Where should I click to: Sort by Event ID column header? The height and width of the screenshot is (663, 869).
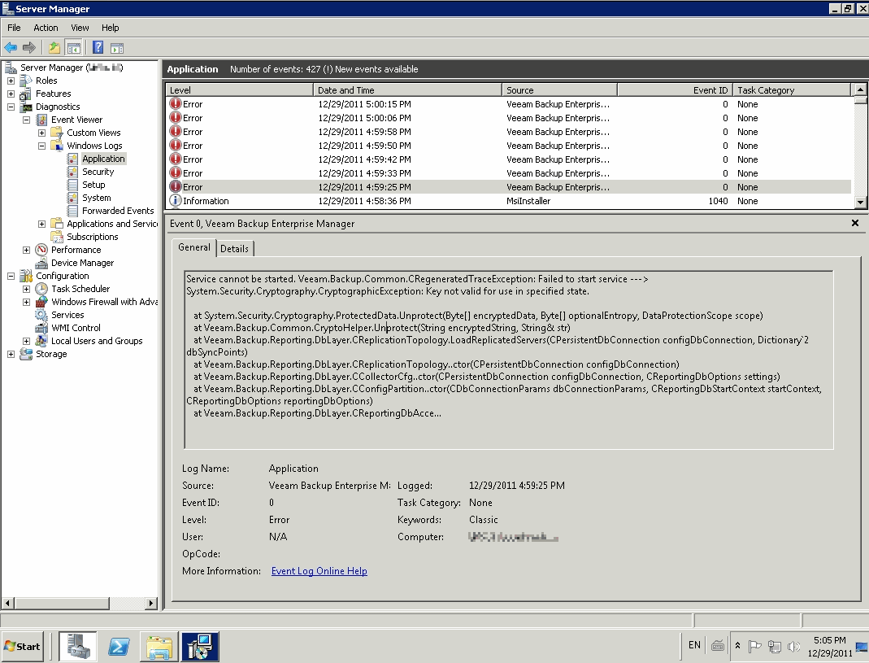pyautogui.click(x=675, y=89)
